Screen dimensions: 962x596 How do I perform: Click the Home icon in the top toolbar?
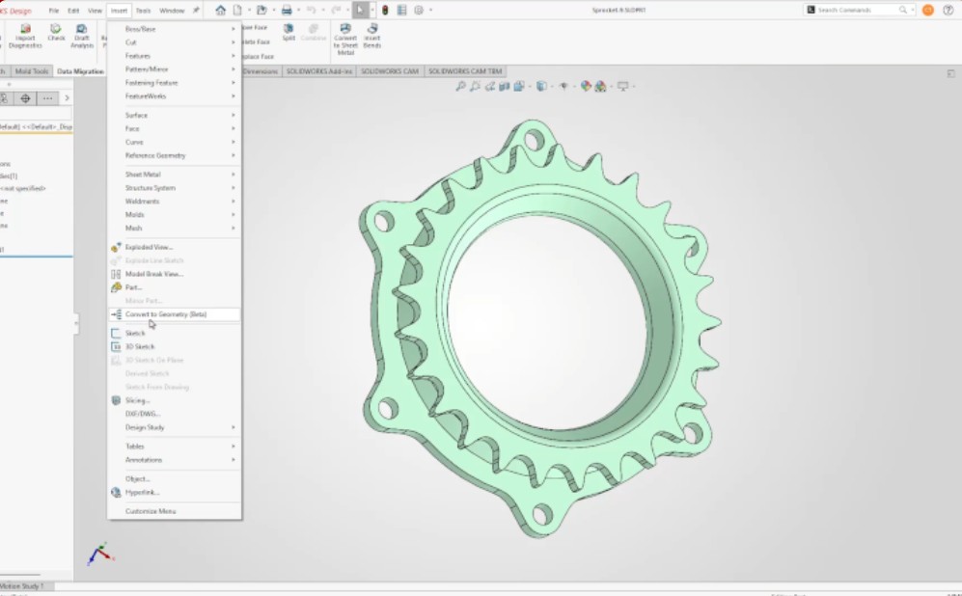click(221, 10)
